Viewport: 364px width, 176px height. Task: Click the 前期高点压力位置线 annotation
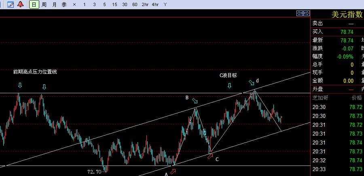click(x=35, y=72)
